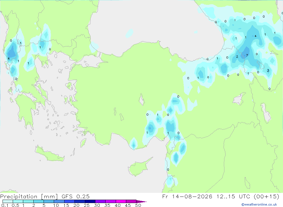Click the '15' legend scale label
This screenshot has height=207, width=283.
(x=66, y=205)
